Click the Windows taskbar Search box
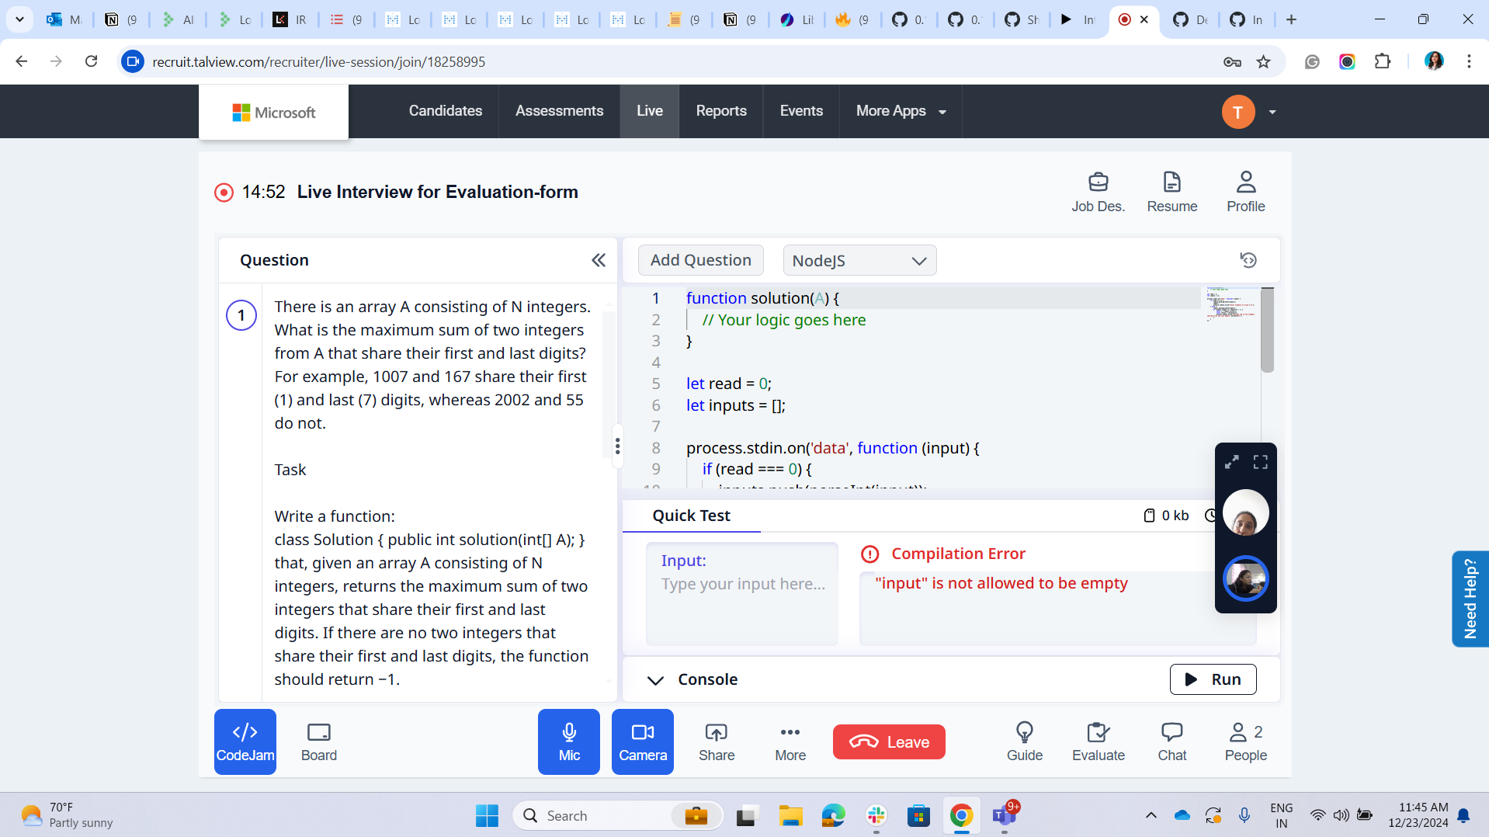The width and height of the screenshot is (1489, 837). [x=617, y=815]
